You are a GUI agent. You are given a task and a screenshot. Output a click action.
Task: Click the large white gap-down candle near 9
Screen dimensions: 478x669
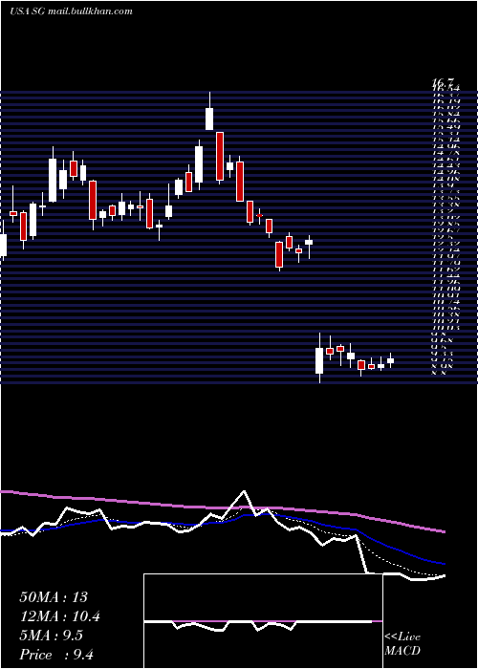(x=319, y=360)
